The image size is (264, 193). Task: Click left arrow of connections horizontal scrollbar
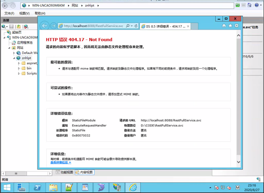click(3, 173)
